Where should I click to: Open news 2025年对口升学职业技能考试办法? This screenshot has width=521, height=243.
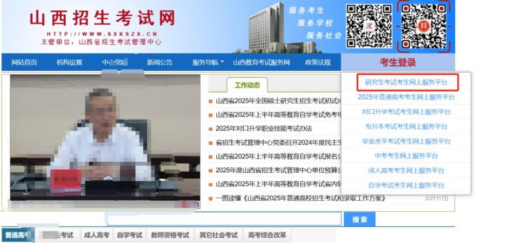(x=264, y=129)
